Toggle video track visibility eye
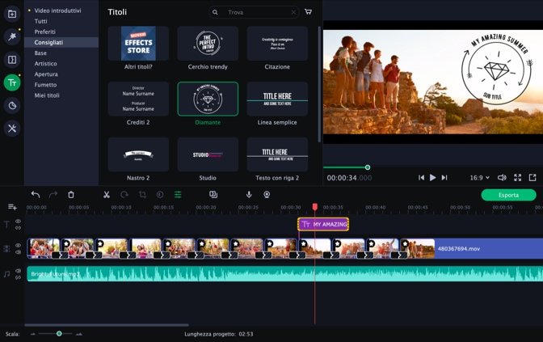Image resolution: width=543 pixels, height=342 pixels. pos(18,245)
